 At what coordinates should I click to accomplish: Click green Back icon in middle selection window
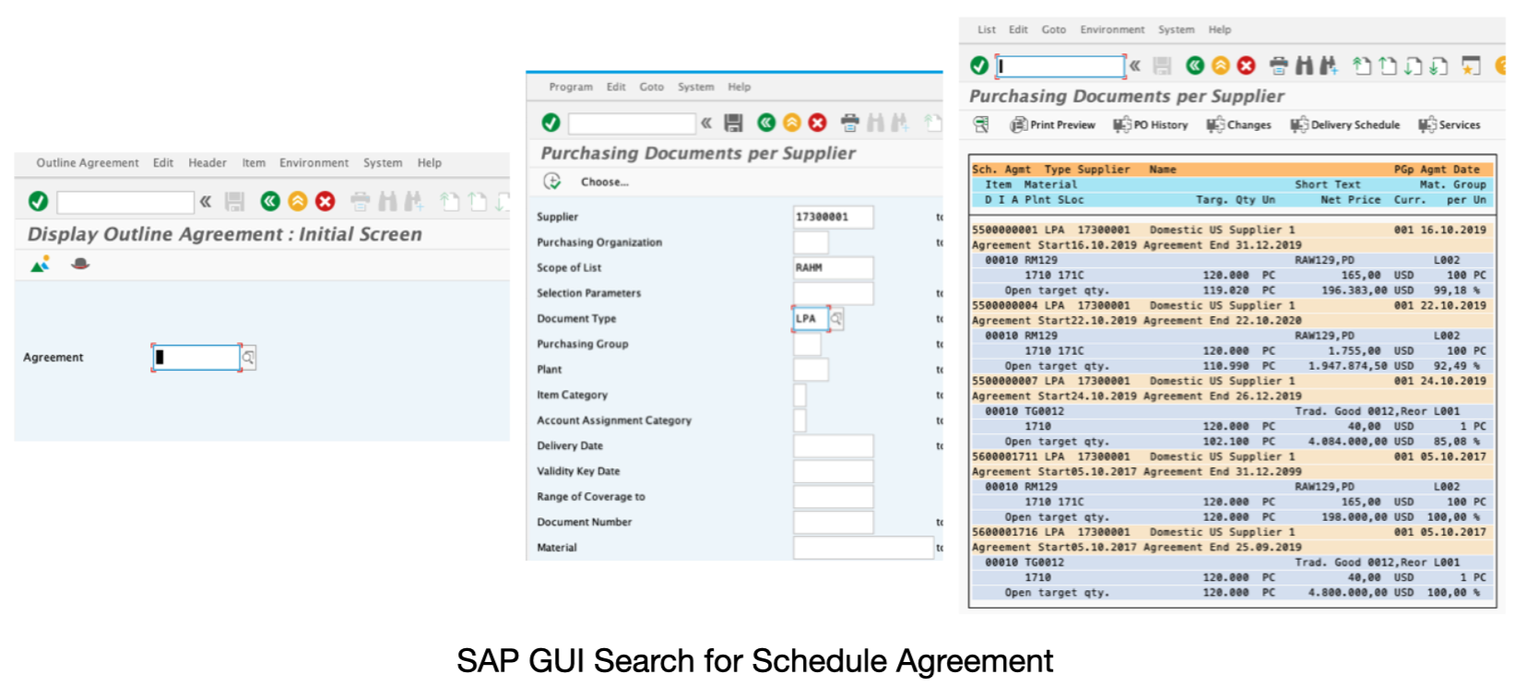pos(766,123)
